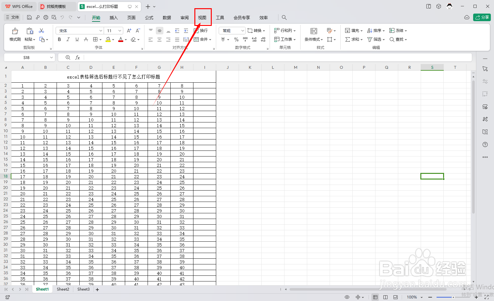Click the Rows and Columns (行和列) button
This screenshot has width=494, height=301.
284,31
